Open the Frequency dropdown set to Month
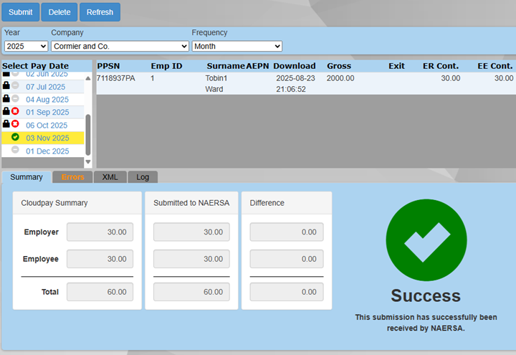This screenshot has width=516, height=355. (236, 46)
